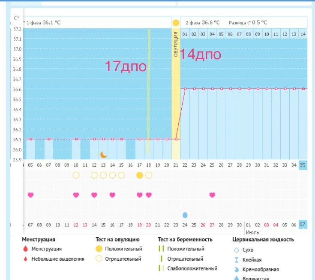Click the pink heart on cycle day 25
The width and height of the screenshot is (315, 280).
tap(212, 195)
